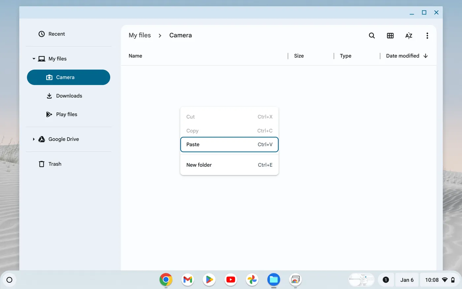Sort by the Name column header
462x289 pixels.
(x=135, y=56)
